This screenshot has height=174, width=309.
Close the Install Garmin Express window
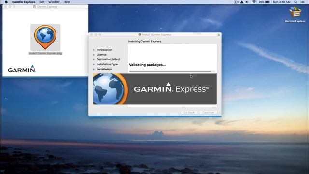tap(91, 34)
